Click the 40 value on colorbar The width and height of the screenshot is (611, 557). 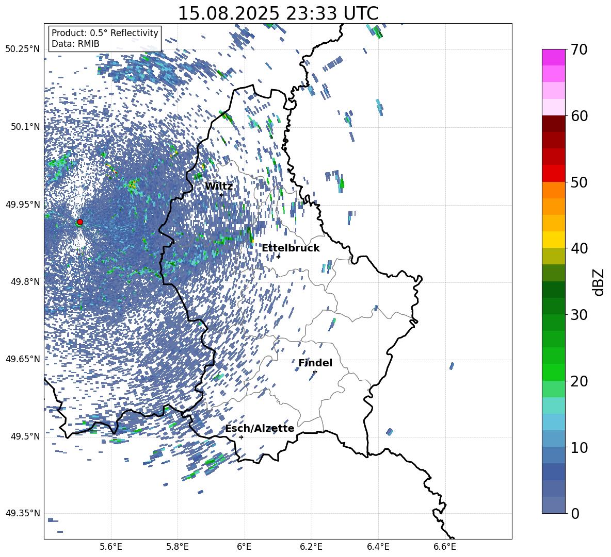pos(579,248)
